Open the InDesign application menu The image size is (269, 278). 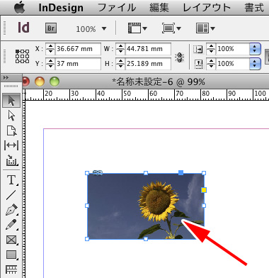point(61,8)
